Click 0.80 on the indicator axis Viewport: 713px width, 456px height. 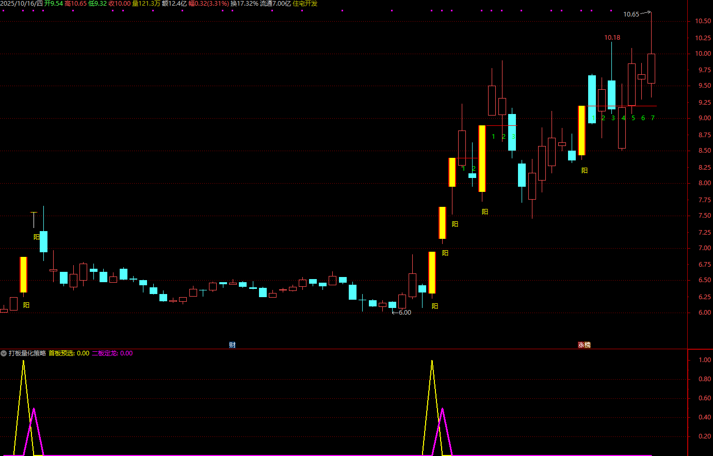[705, 379]
